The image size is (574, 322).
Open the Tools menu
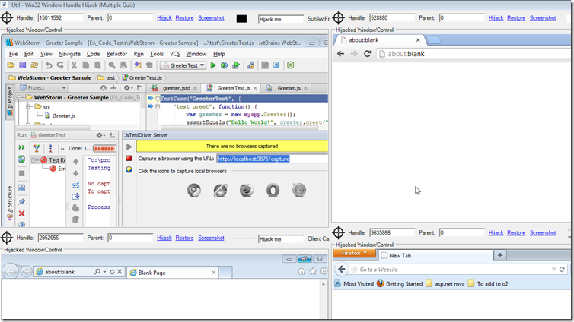coord(157,54)
